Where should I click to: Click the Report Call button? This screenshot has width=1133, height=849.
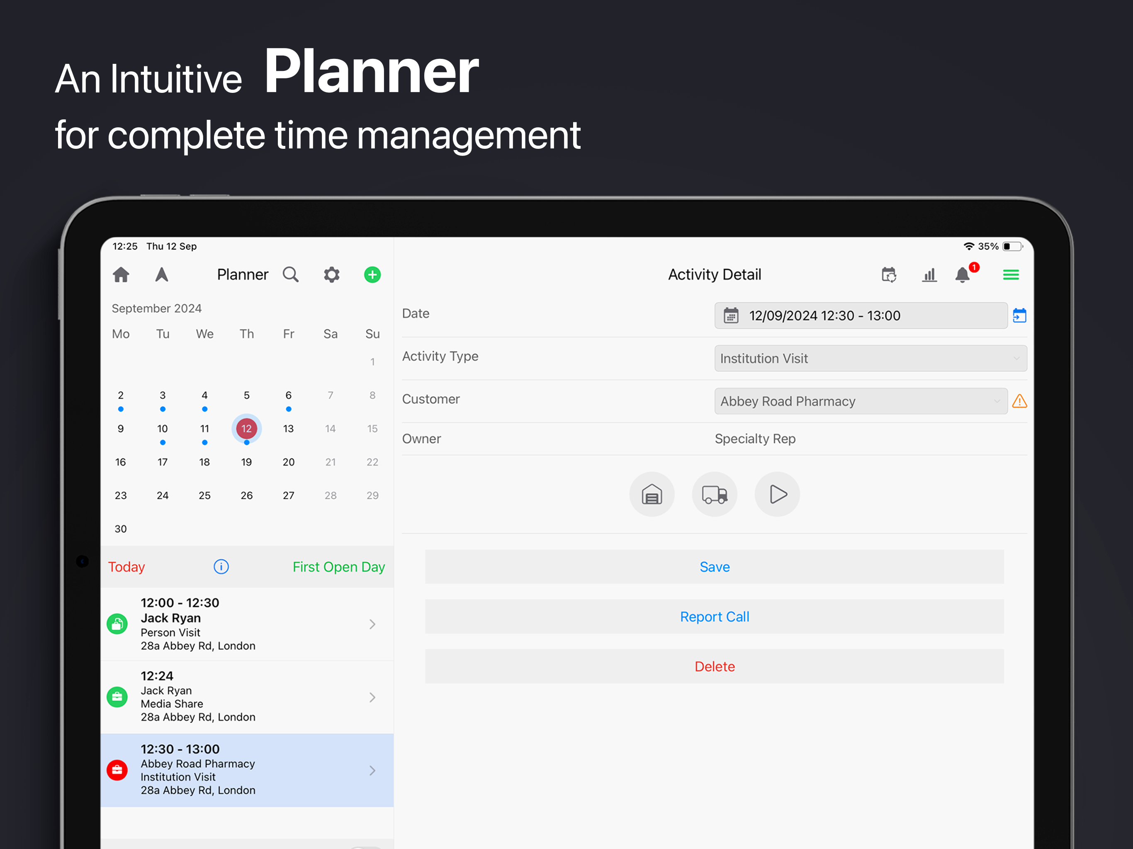click(715, 616)
